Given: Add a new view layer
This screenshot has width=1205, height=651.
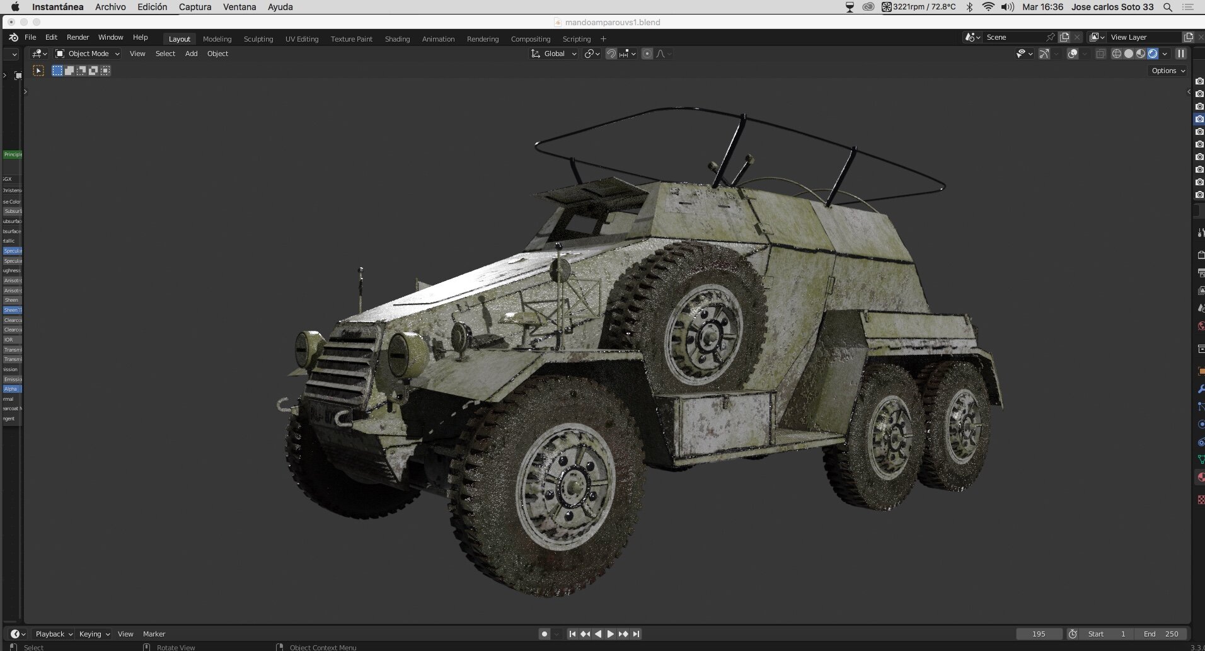Looking at the screenshot, I should [x=1189, y=37].
